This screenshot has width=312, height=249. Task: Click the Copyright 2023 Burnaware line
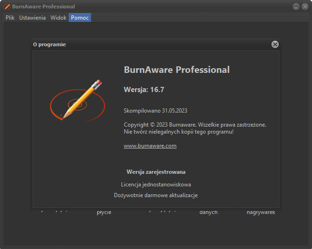pos(195,125)
